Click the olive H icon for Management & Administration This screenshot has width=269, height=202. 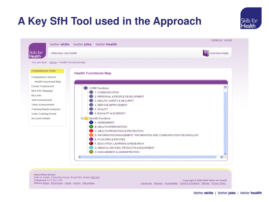point(91,152)
